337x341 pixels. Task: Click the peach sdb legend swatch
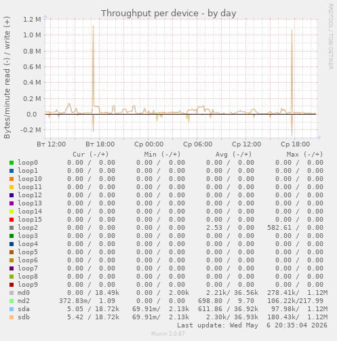click(x=12, y=317)
